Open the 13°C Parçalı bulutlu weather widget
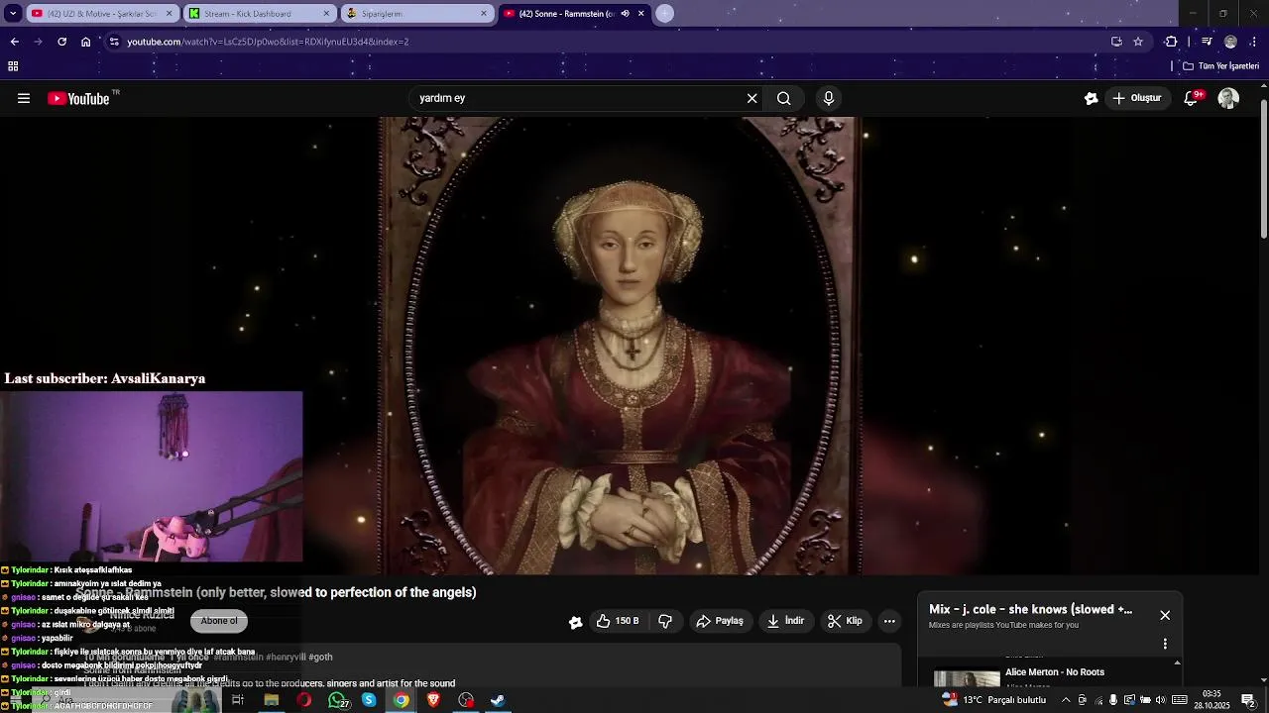Screen dimensions: 1269x713 click(x=994, y=699)
